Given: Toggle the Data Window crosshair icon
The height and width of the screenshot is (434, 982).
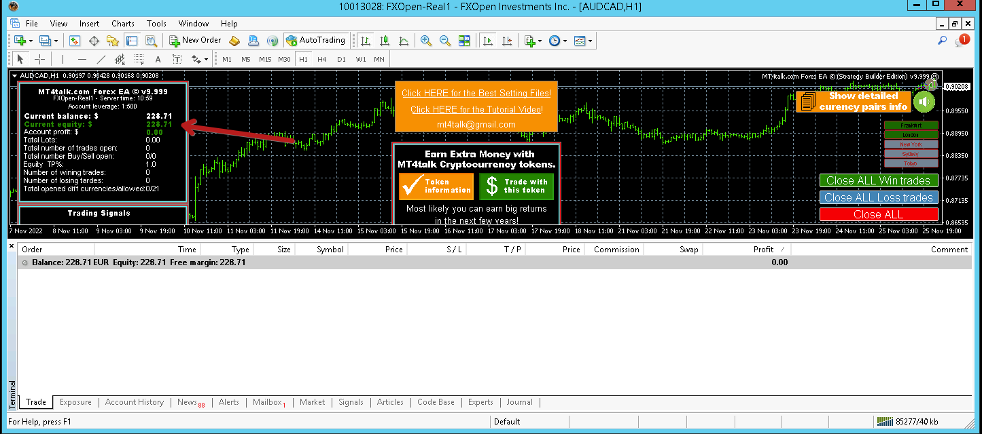Looking at the screenshot, I should [94, 41].
